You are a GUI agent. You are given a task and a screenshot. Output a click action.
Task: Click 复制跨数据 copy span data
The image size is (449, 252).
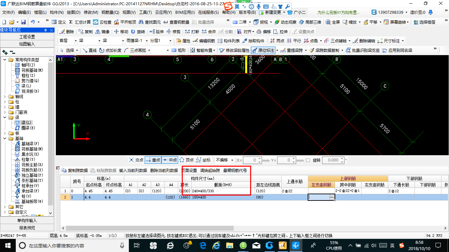[75, 170]
